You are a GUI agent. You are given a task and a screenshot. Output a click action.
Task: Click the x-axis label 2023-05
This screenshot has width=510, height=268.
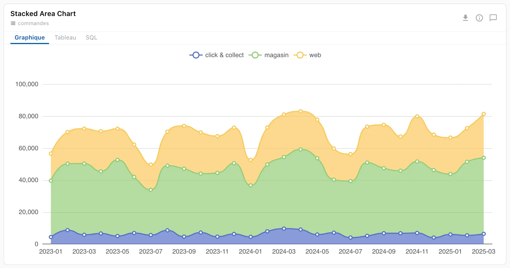tap(117, 252)
